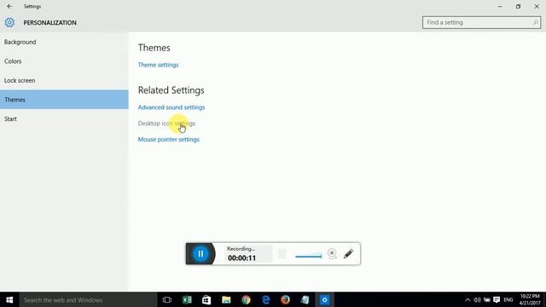Image resolution: width=546 pixels, height=307 pixels.
Task: Minimize the Settings window
Action: point(500,6)
